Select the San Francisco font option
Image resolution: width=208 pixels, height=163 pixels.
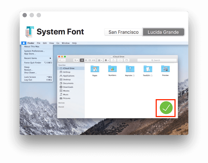pyautogui.click(x=123, y=32)
